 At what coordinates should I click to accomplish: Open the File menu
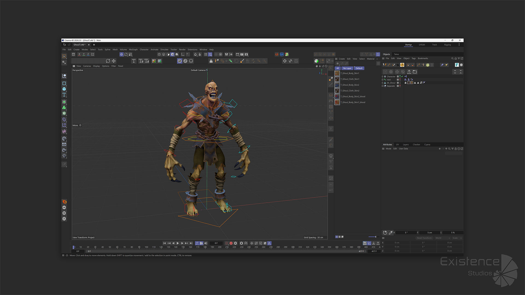pos(64,49)
